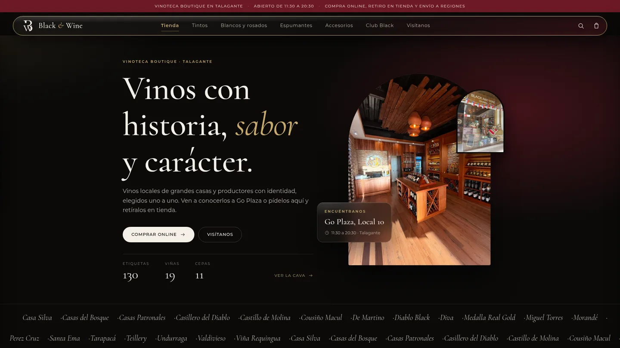View the storefront thumbnail photo
This screenshot has height=348, width=620.
pos(480,121)
